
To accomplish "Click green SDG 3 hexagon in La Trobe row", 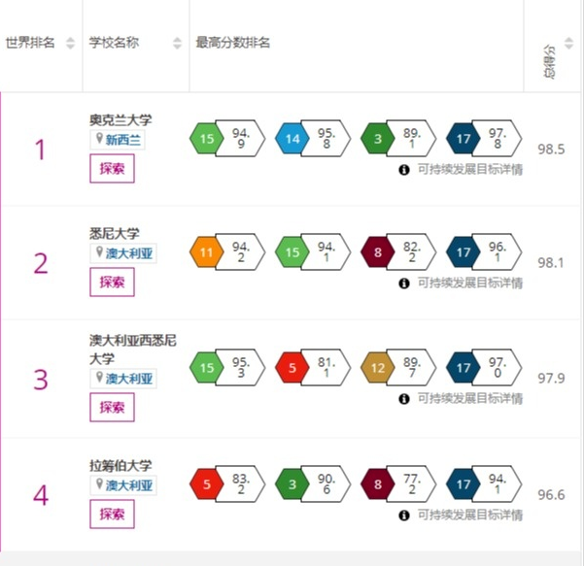I will tap(292, 484).
